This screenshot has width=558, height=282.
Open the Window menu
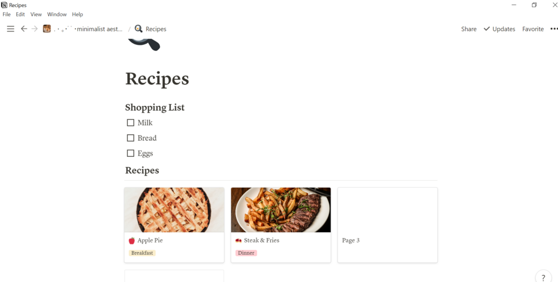(57, 14)
